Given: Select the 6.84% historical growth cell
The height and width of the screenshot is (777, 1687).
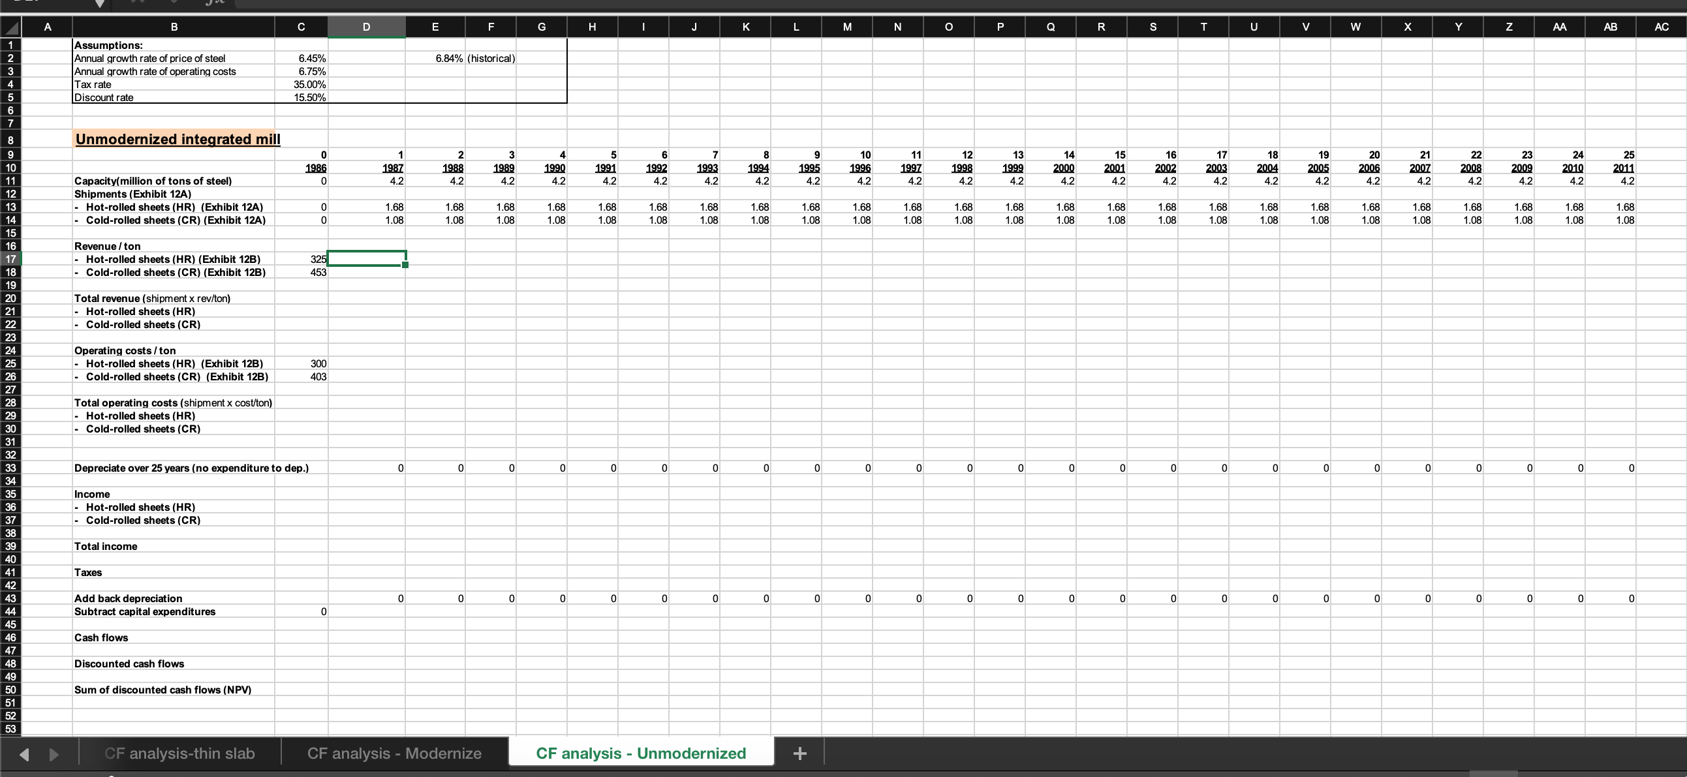Looking at the screenshot, I should (435, 58).
